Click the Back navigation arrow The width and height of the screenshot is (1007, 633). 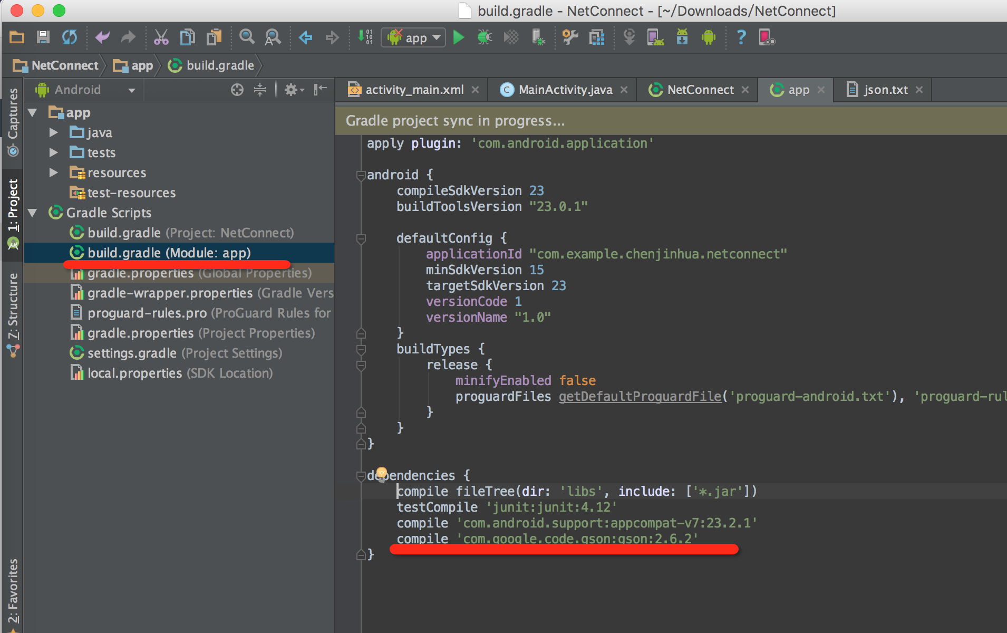[305, 37]
